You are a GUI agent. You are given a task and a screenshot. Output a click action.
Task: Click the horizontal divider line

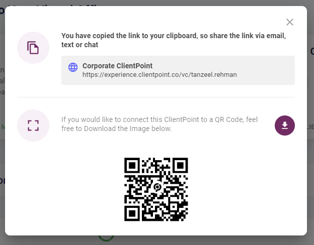pyautogui.click(x=156, y=97)
